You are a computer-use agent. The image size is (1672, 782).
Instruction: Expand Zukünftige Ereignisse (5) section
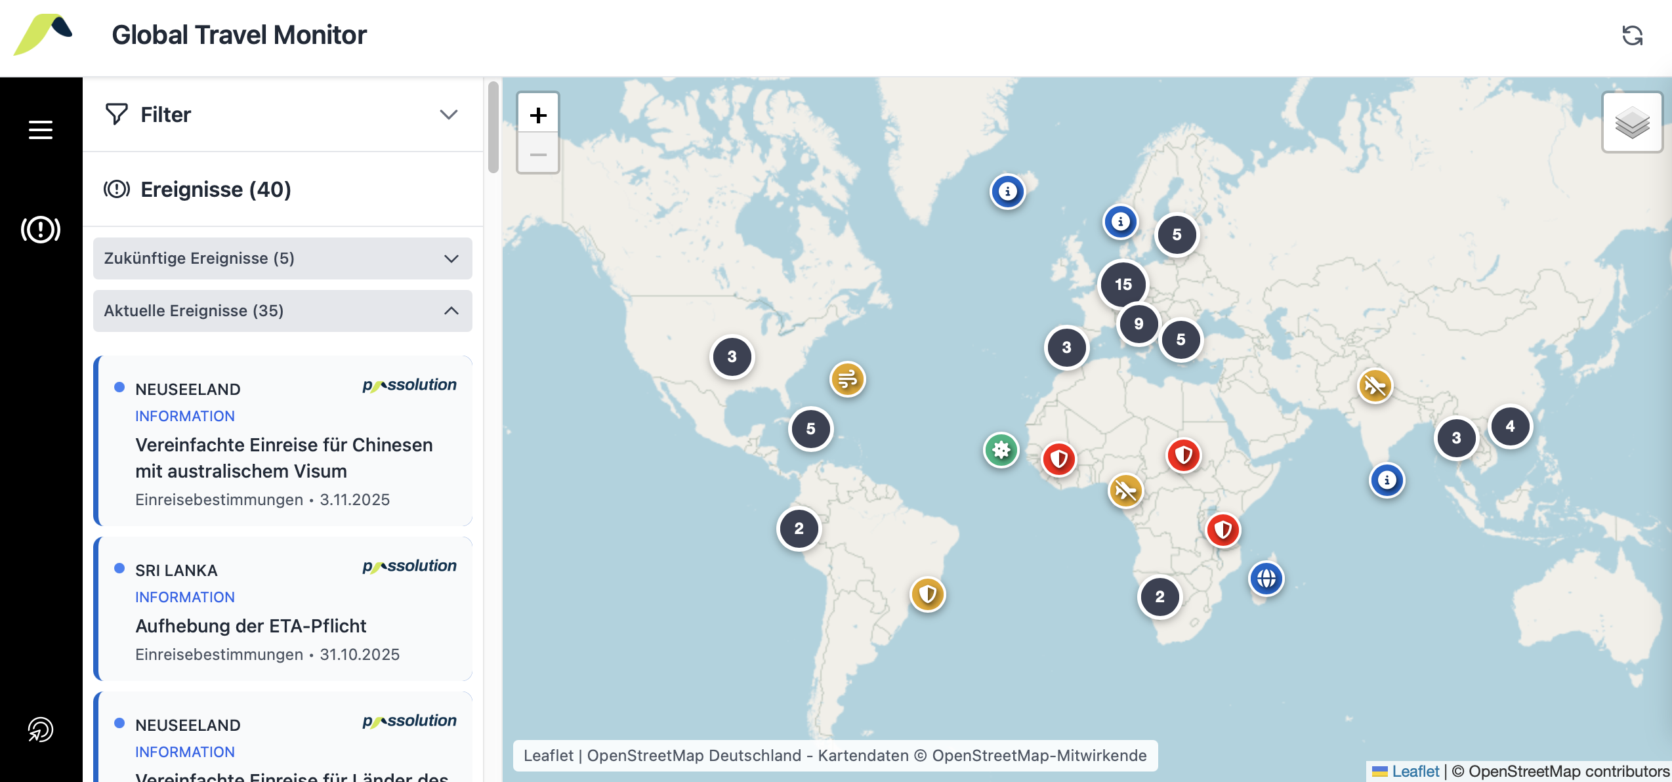coord(282,258)
